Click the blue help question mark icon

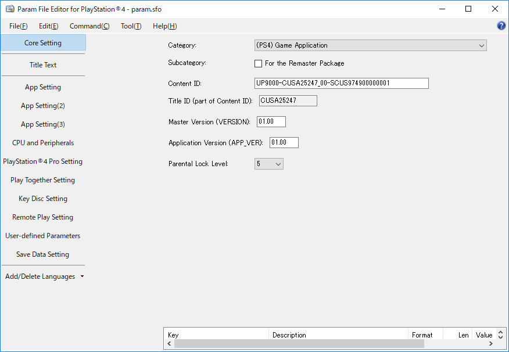click(x=501, y=26)
